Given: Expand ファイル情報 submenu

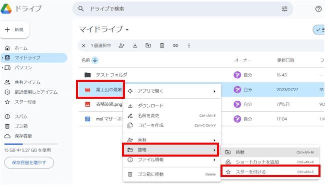Looking at the screenshot, I should (172, 160).
